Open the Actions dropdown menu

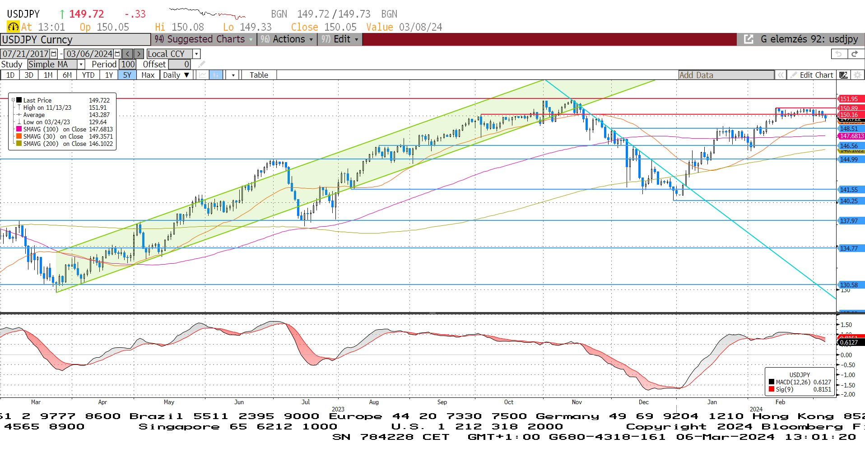(287, 39)
